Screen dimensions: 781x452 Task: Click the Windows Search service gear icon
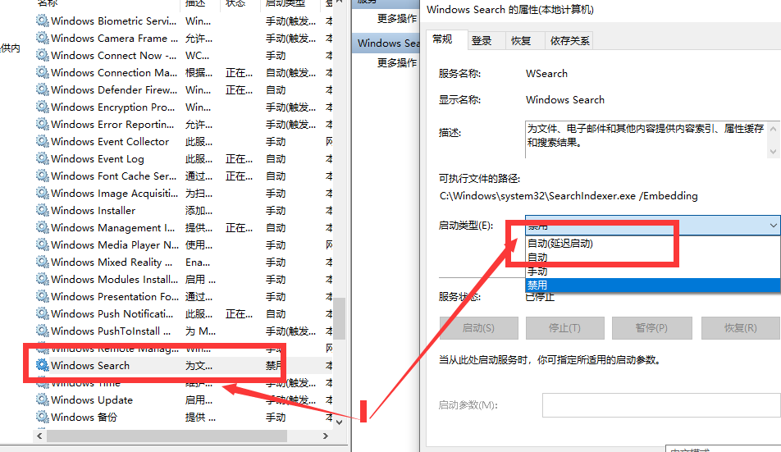click(42, 366)
